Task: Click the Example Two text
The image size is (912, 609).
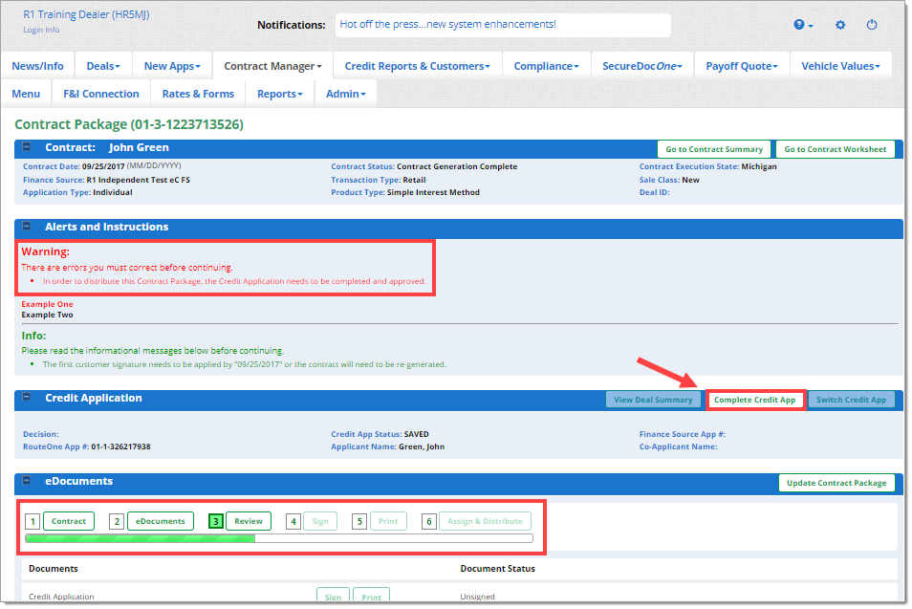Action: tap(47, 315)
